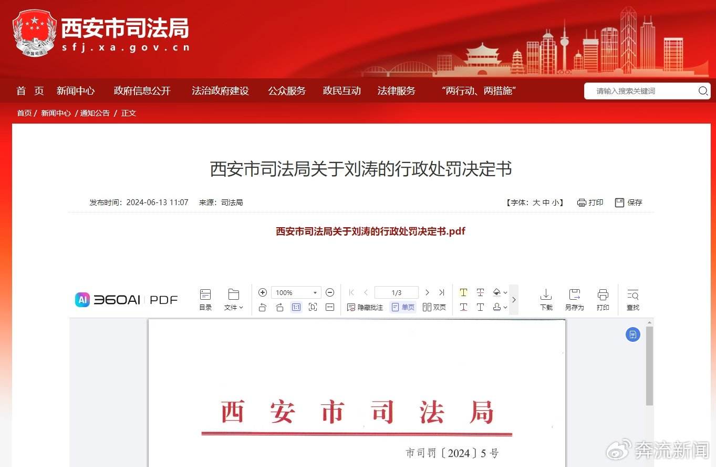Click the 另存为 save-as icon
This screenshot has height=467, width=716.
(574, 300)
